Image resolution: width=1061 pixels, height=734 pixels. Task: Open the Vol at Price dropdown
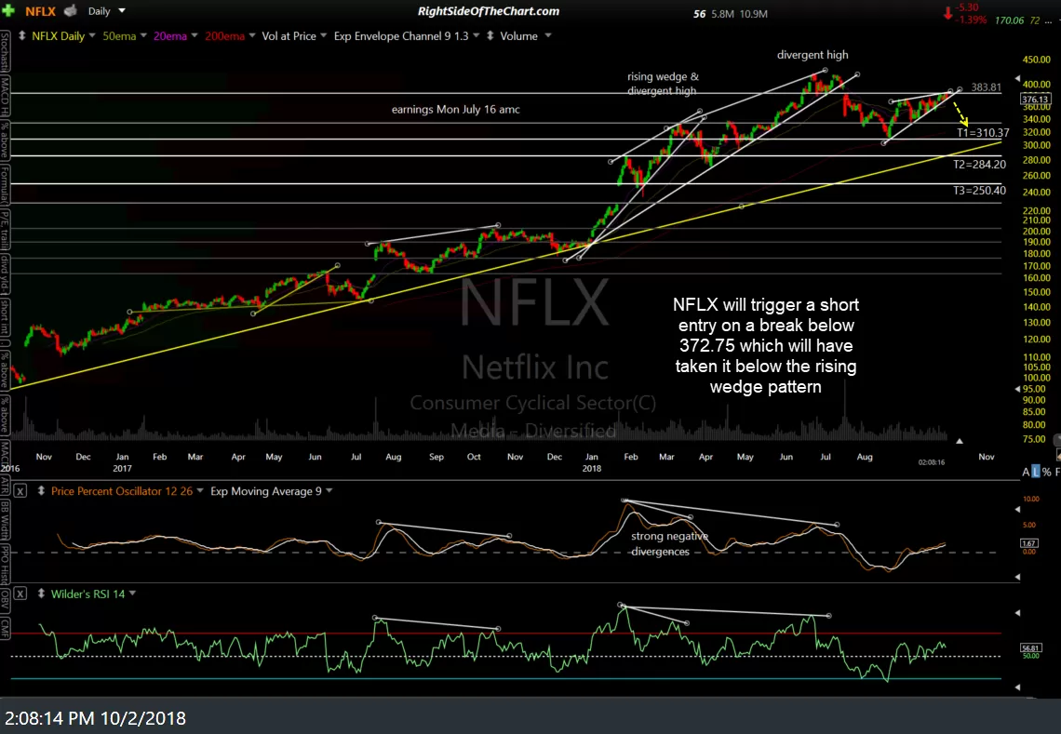click(323, 36)
